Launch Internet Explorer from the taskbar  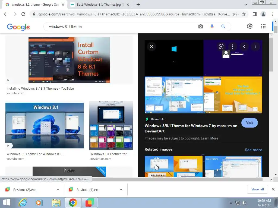click(23, 203)
